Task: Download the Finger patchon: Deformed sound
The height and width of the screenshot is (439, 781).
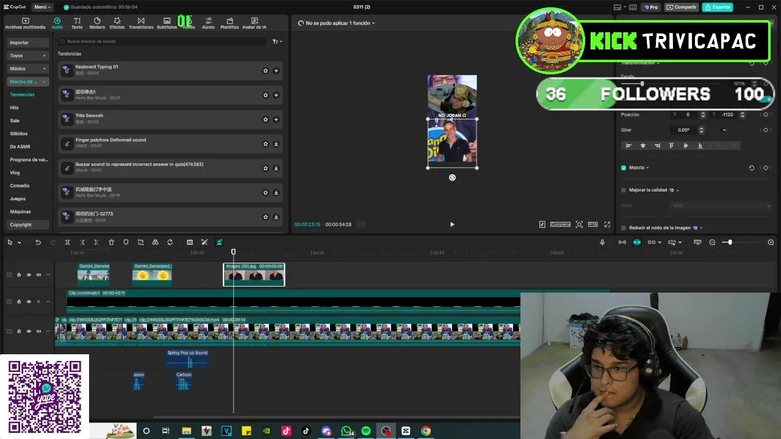Action: [x=276, y=144]
